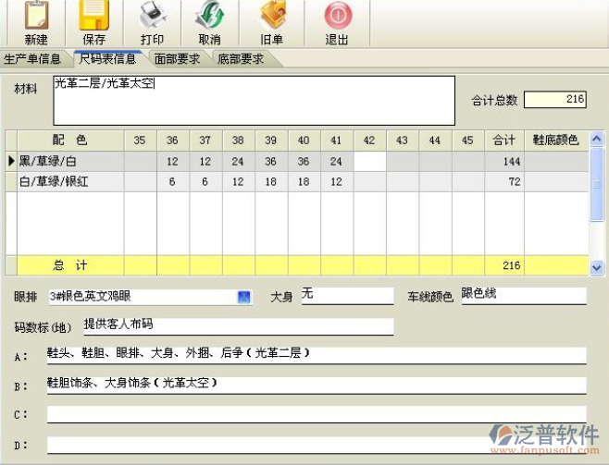609x465 pixels.
Task: Click the blue lookup icon beside 眼排 field
Action: coord(244,297)
